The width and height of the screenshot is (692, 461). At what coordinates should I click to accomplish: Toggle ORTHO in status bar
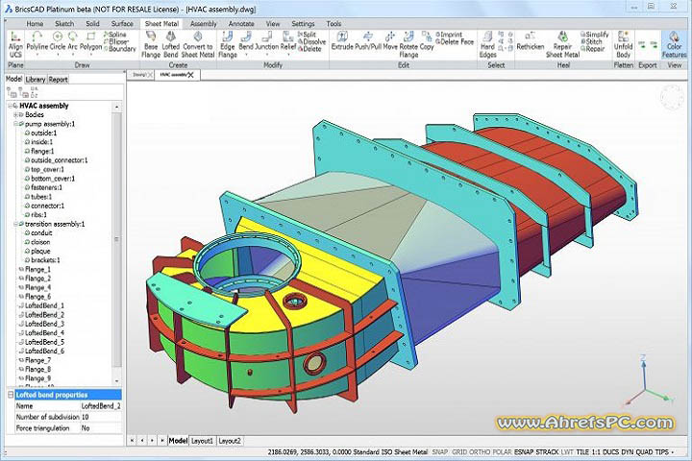pos(480,452)
